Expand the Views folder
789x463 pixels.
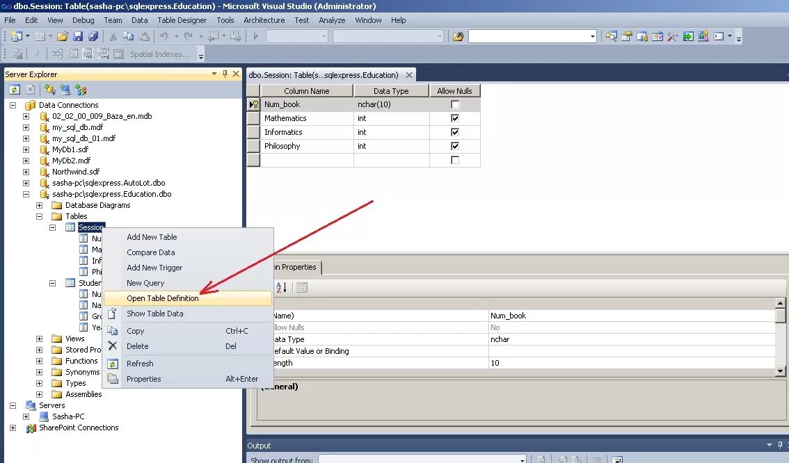[x=39, y=339]
